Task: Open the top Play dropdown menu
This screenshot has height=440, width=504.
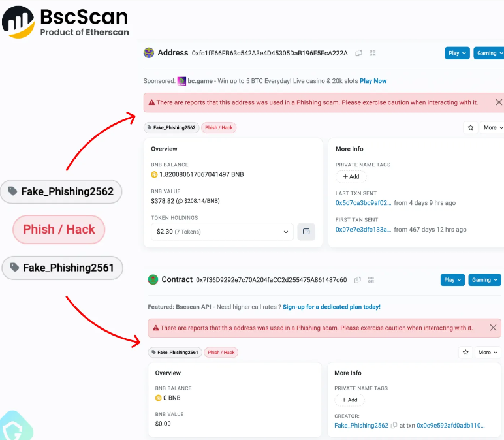Action: coord(457,53)
